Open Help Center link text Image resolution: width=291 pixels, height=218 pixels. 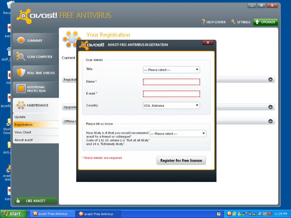click(x=216, y=22)
